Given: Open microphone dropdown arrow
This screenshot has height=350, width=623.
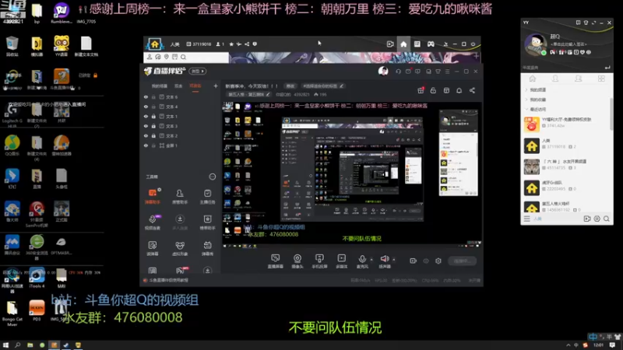Looking at the screenshot, I should pyautogui.click(x=371, y=260).
